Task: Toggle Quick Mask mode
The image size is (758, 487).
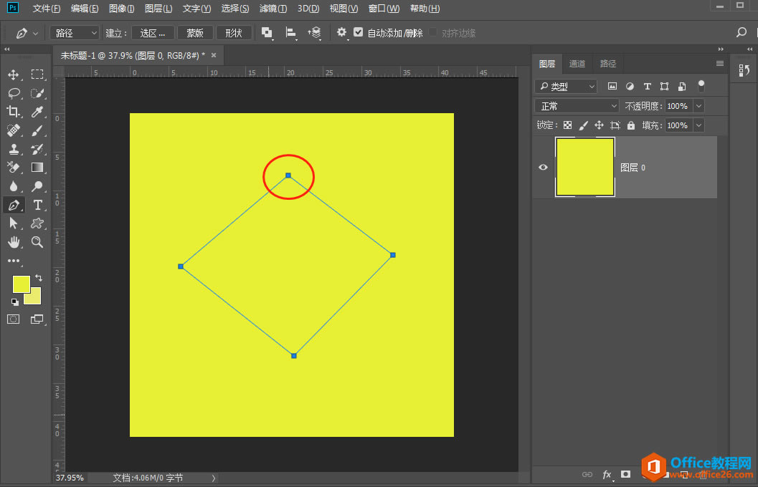Action: 14,319
